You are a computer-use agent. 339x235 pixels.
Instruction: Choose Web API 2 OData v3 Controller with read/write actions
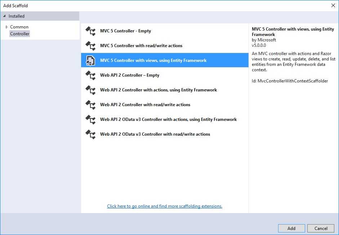165,134
